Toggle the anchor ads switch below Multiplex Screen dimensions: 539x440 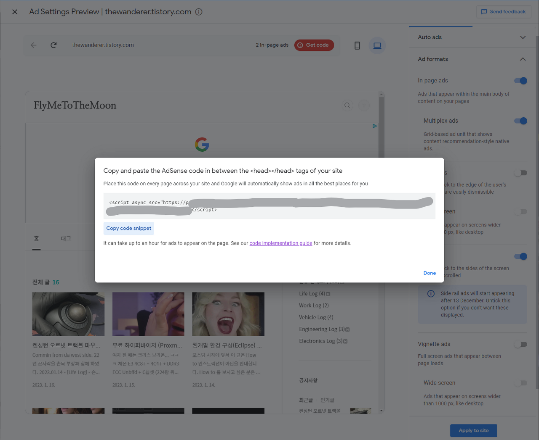coord(521,173)
